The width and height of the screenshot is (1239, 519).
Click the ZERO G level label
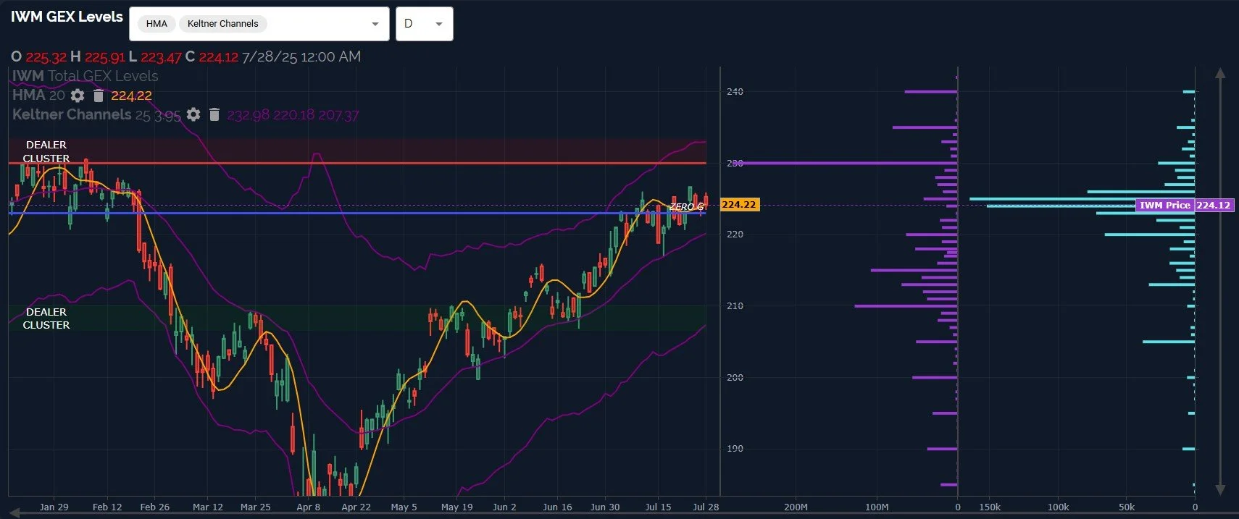[x=686, y=207]
